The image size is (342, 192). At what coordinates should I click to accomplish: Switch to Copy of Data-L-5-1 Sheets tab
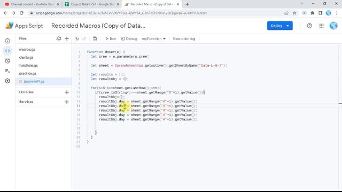(92, 4)
